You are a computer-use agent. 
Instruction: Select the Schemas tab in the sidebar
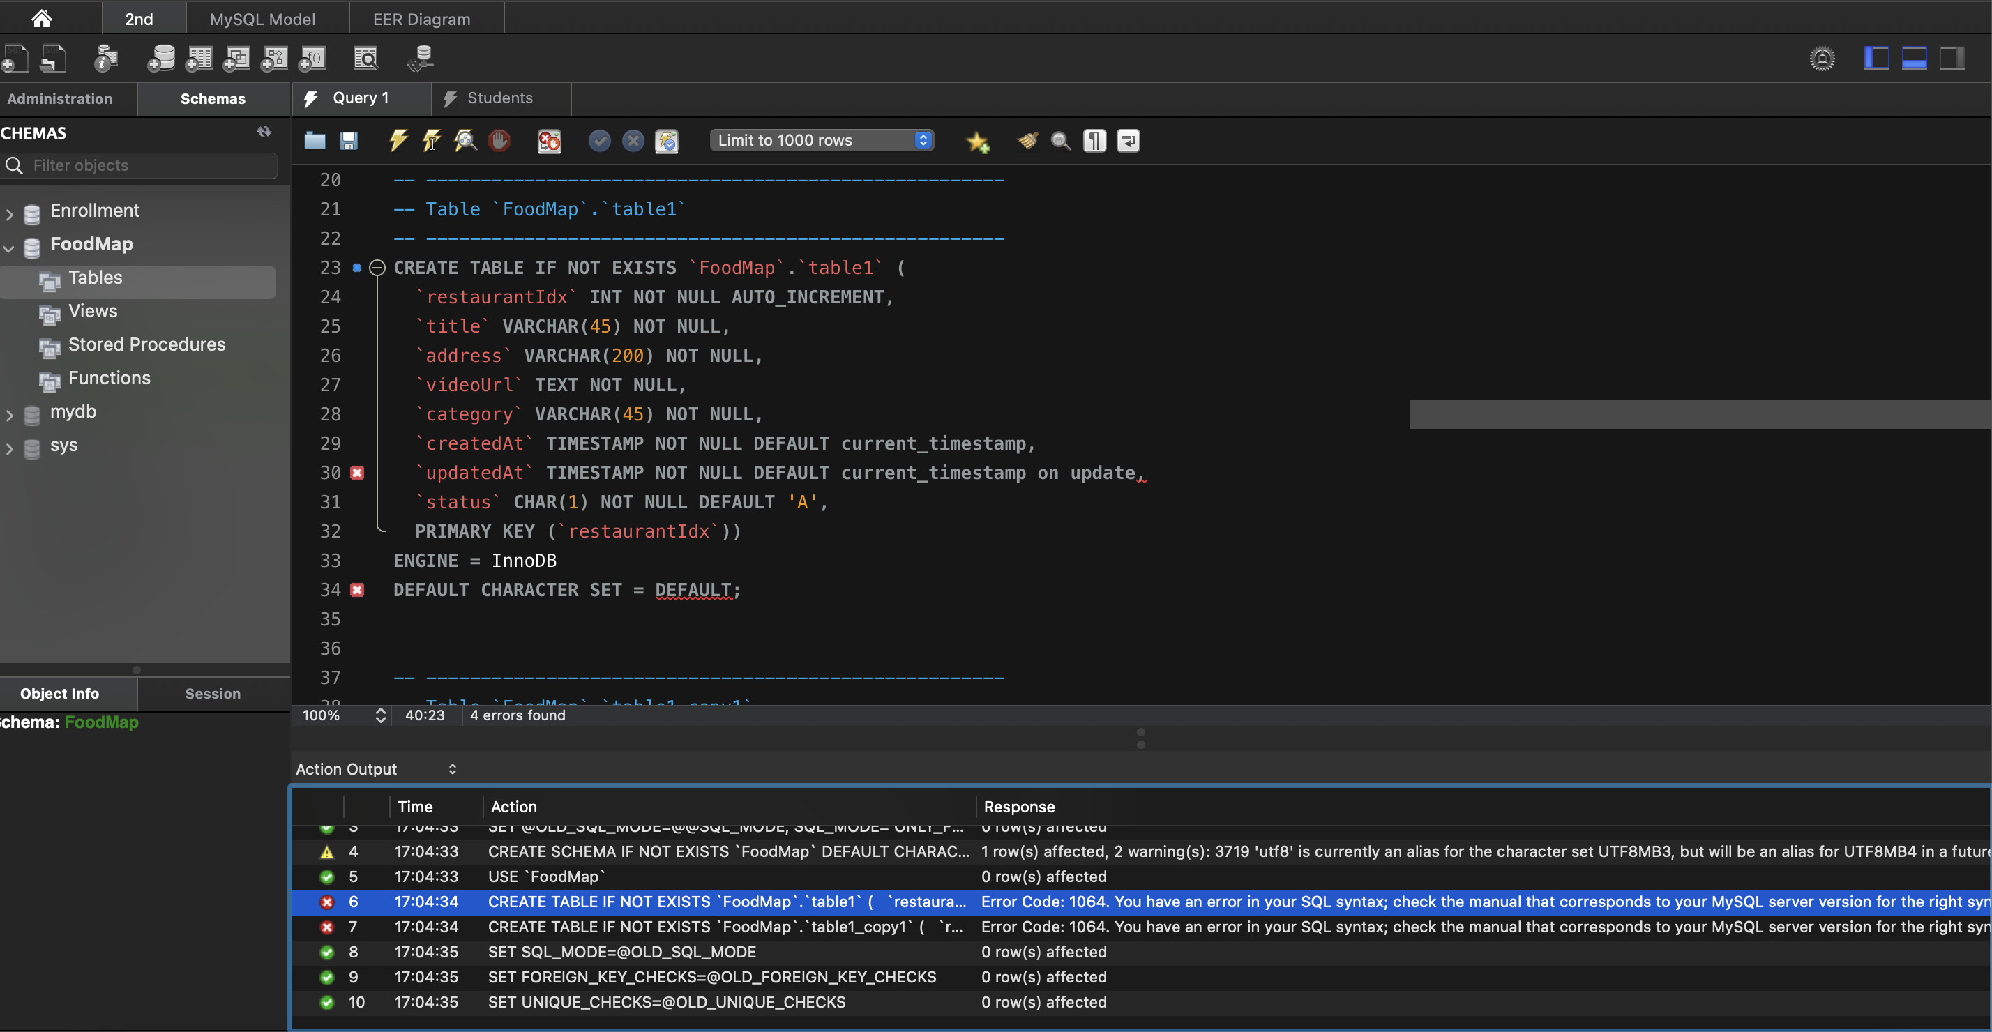213,99
